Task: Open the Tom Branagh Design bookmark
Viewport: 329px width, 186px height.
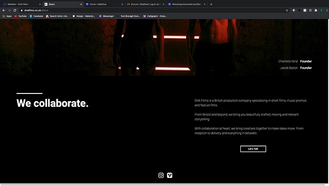Action: click(x=128, y=16)
